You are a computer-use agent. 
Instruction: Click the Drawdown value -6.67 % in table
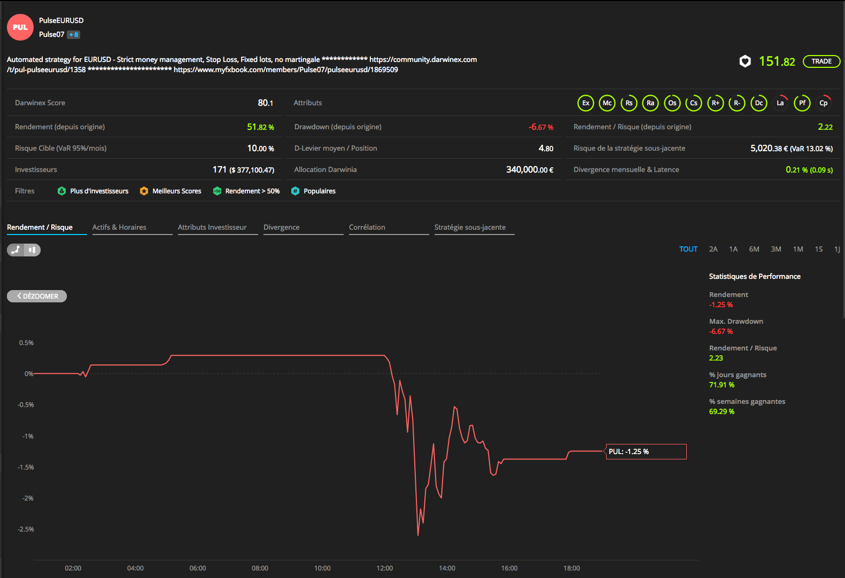tap(541, 127)
